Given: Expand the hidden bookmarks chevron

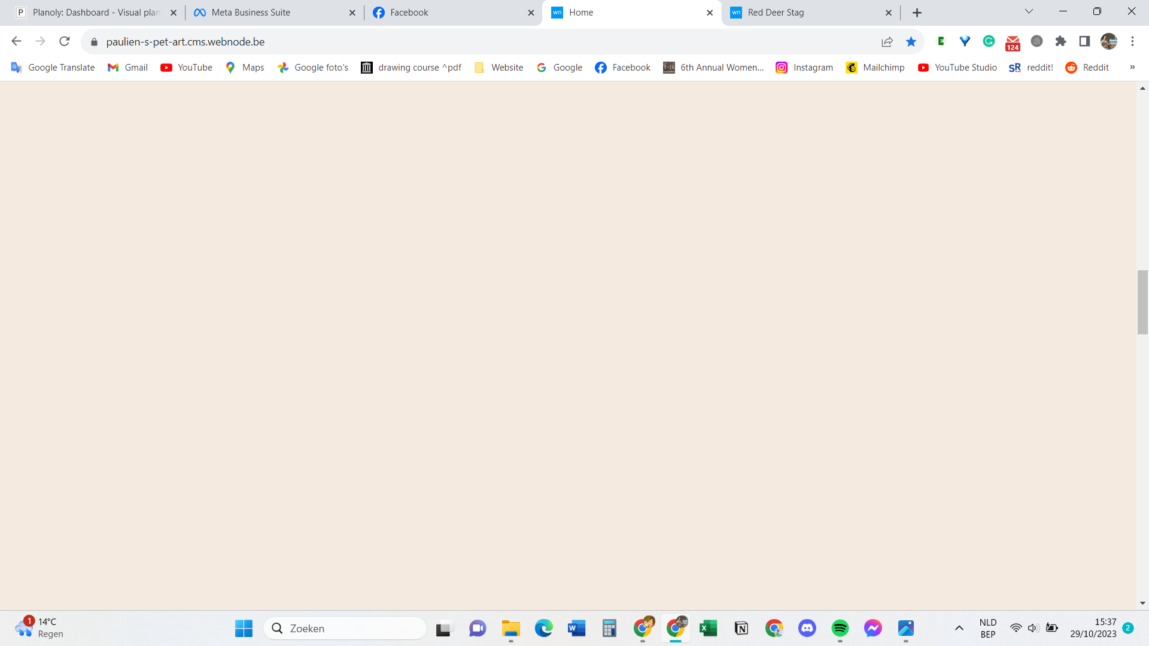Looking at the screenshot, I should pos(1132,68).
